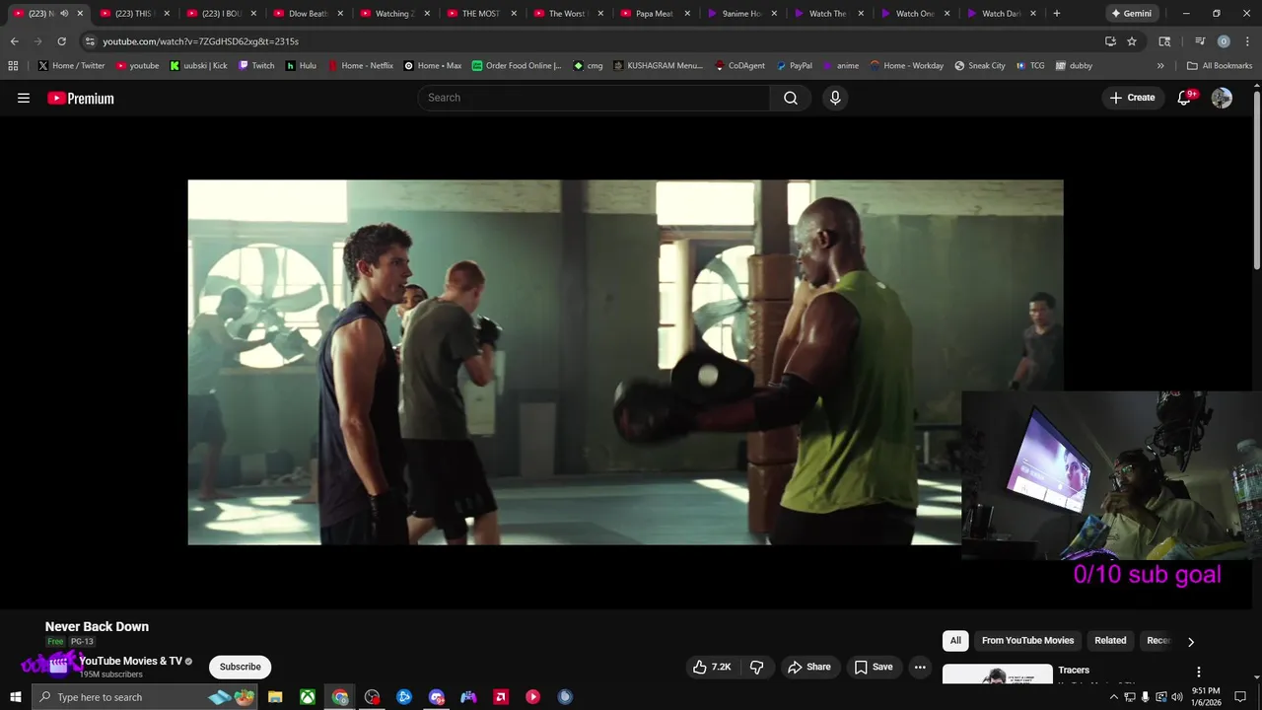The width and height of the screenshot is (1262, 710).
Task: Open Windows notification center icon
Action: pyautogui.click(x=1240, y=697)
